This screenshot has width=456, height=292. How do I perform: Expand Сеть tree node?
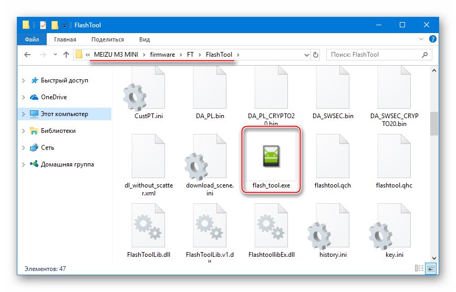pos(24,148)
